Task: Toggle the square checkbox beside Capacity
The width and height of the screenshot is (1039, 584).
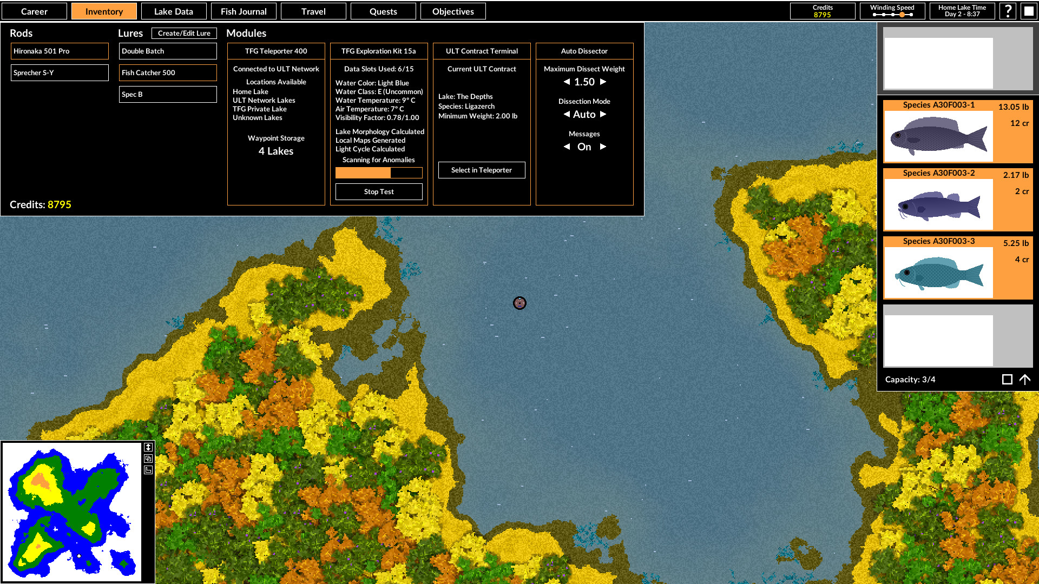Action: (1007, 380)
